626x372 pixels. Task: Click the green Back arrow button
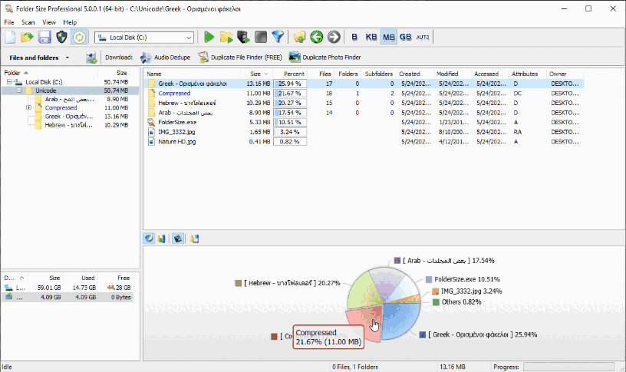click(316, 37)
